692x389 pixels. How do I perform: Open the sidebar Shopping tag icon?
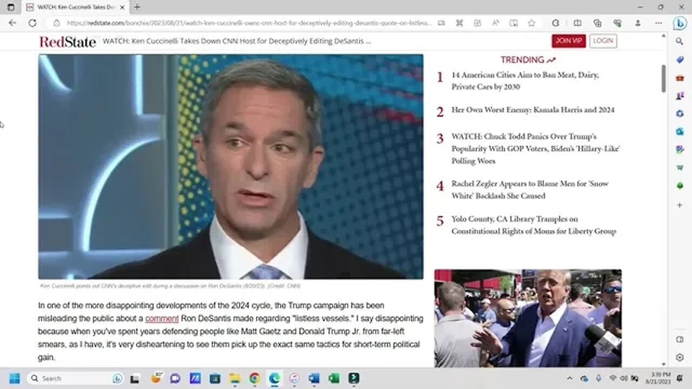[x=680, y=59]
